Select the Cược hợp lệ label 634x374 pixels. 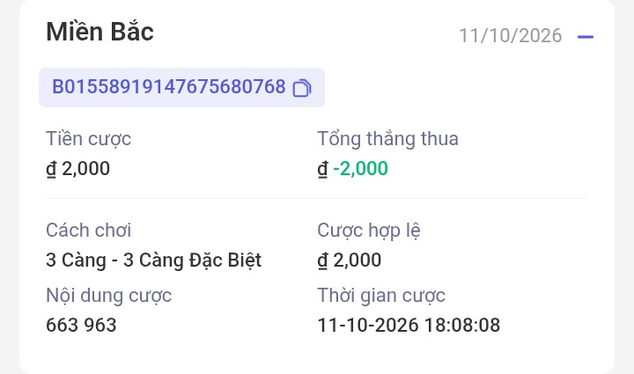[x=369, y=231]
